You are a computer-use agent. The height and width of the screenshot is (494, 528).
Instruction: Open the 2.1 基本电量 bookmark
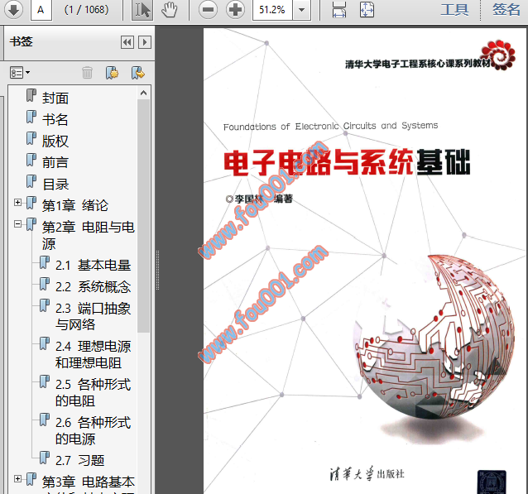(93, 266)
